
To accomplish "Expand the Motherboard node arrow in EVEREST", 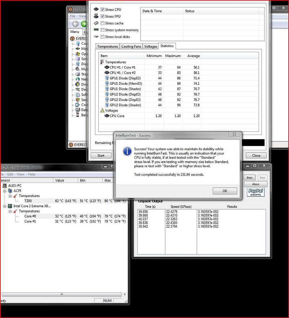I will click(x=73, y=49).
